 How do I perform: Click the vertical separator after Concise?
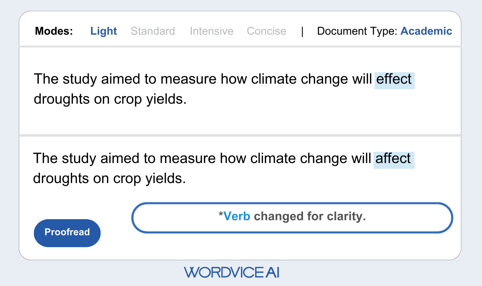tap(302, 31)
